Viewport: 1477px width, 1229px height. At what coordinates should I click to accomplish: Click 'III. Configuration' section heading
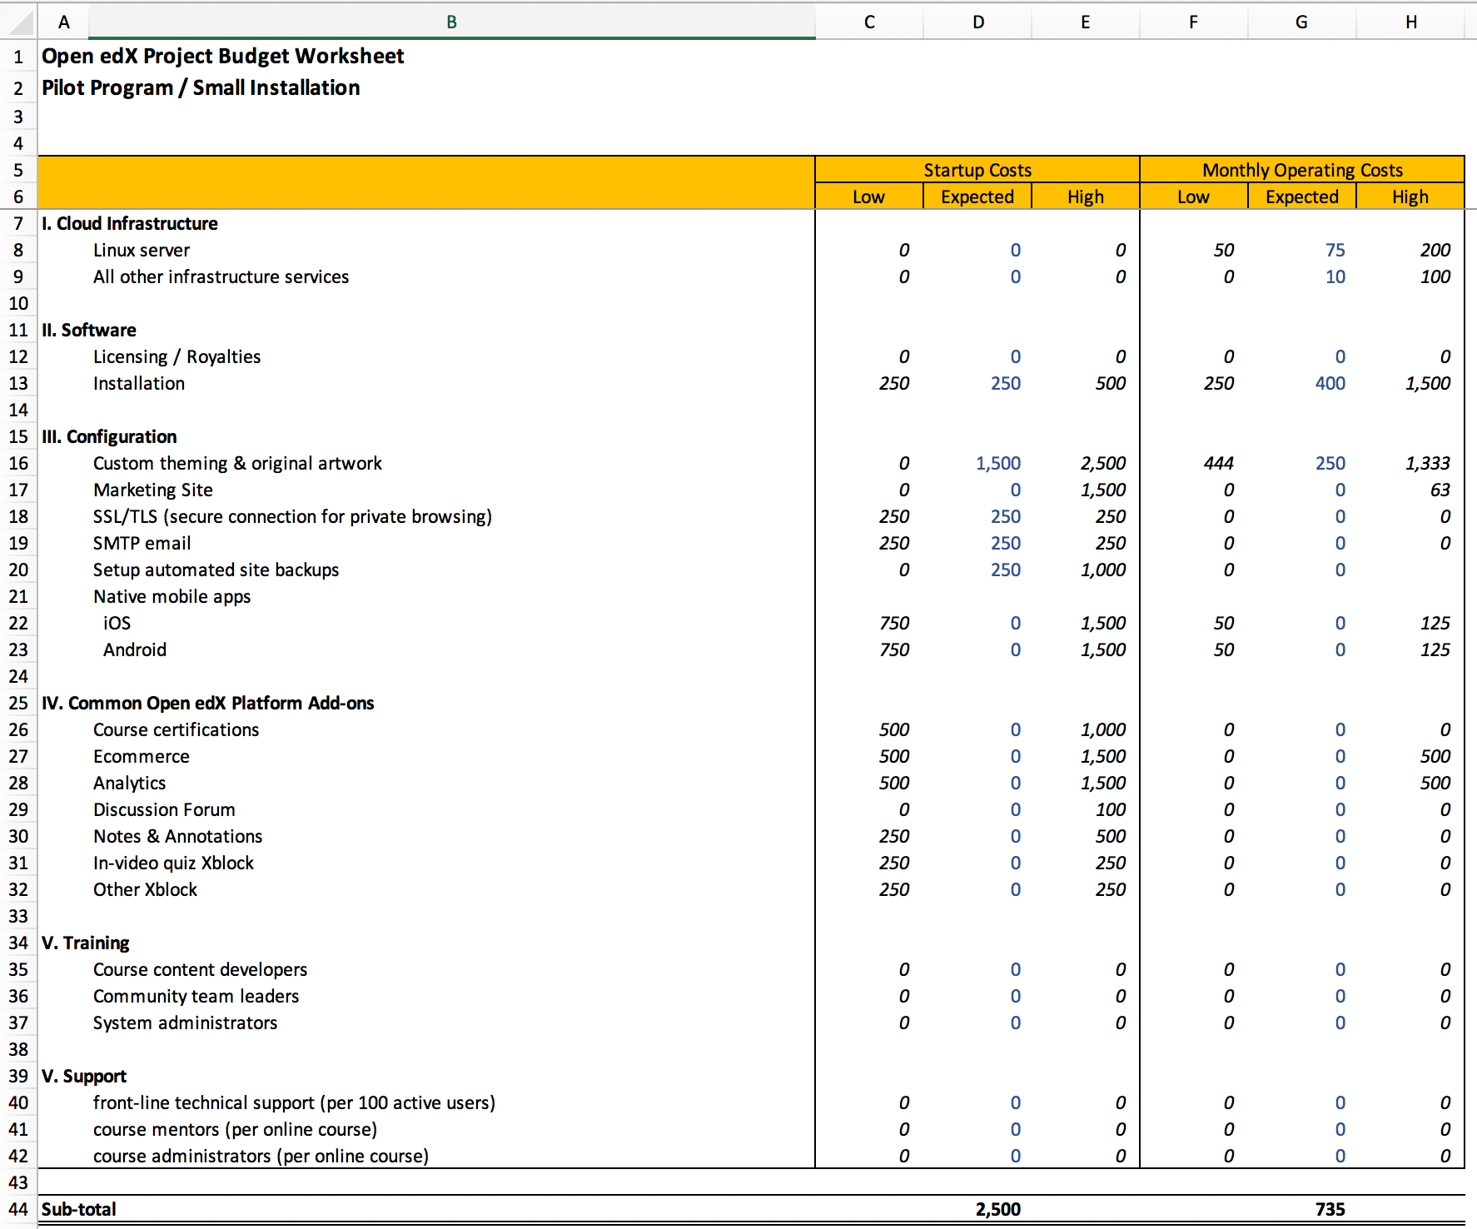pyautogui.click(x=109, y=436)
